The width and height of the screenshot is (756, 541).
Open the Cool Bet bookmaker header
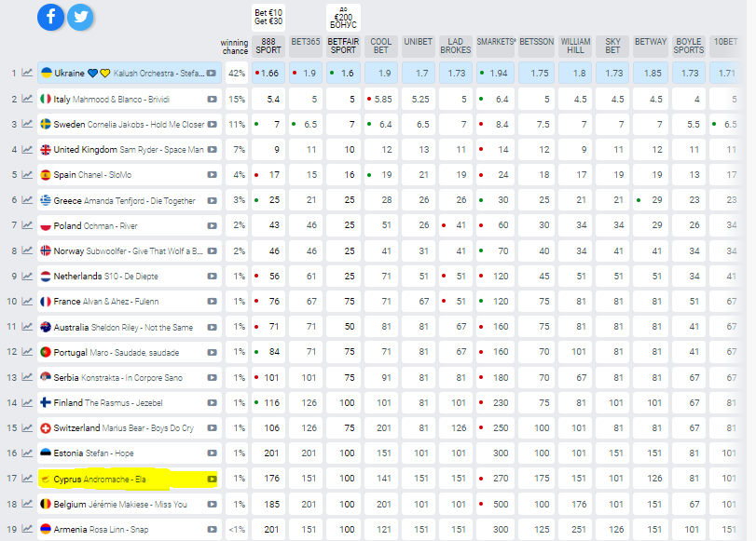click(381, 47)
